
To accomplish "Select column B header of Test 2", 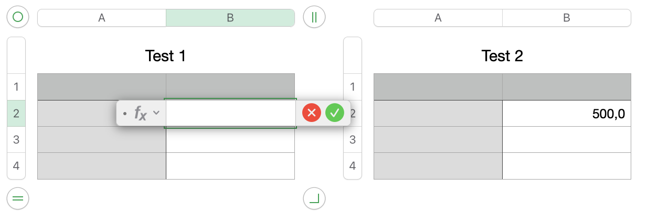I will click(566, 18).
